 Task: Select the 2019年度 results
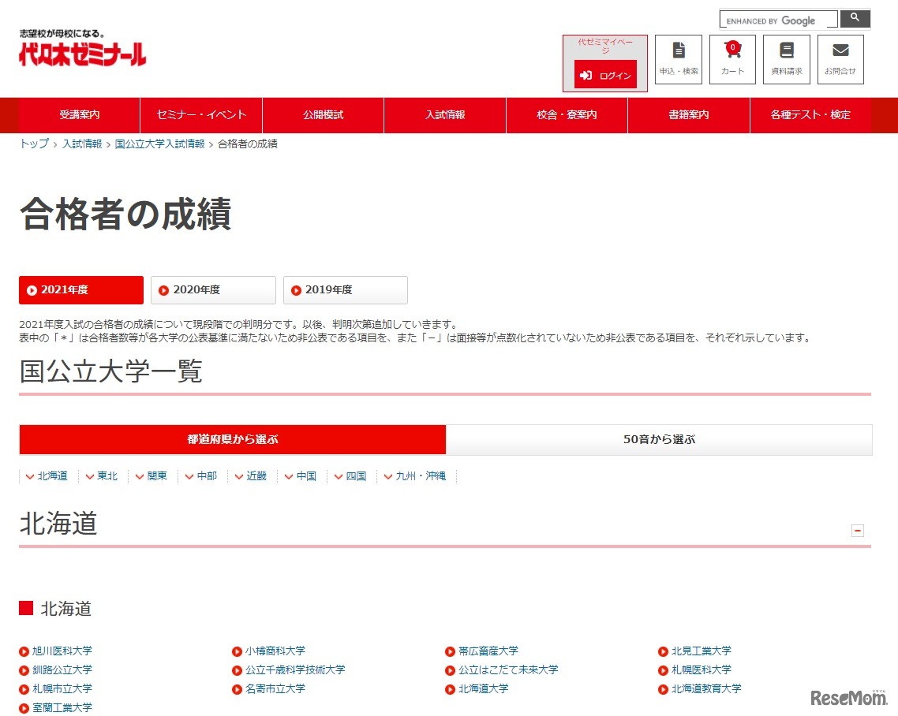pyautogui.click(x=346, y=289)
